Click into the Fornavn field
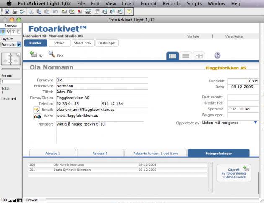 point(102,80)
